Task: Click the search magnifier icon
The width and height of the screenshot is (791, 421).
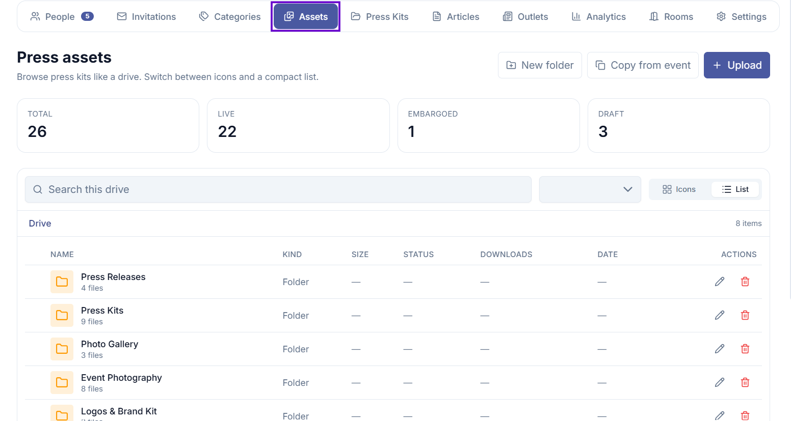Action: pyautogui.click(x=38, y=189)
